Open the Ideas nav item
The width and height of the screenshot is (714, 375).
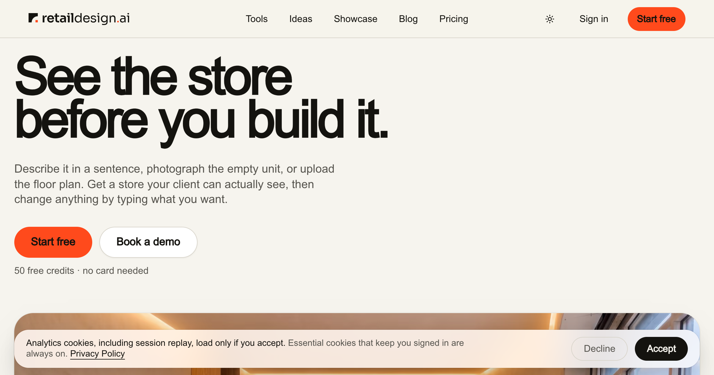click(300, 19)
